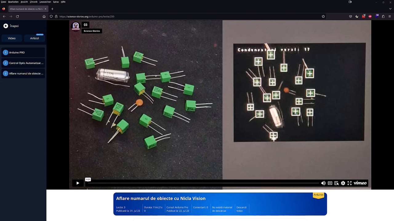This screenshot has height=221, width=394.
Task: Open the Datei menu
Action: [3, 2]
